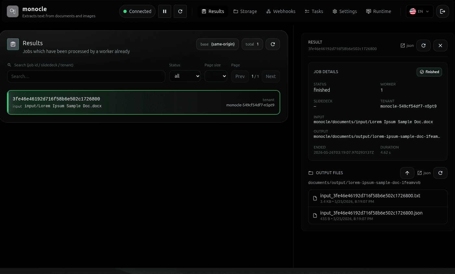455x274 pixels.
Task: Click the total 1 badge
Action: tap(252, 44)
